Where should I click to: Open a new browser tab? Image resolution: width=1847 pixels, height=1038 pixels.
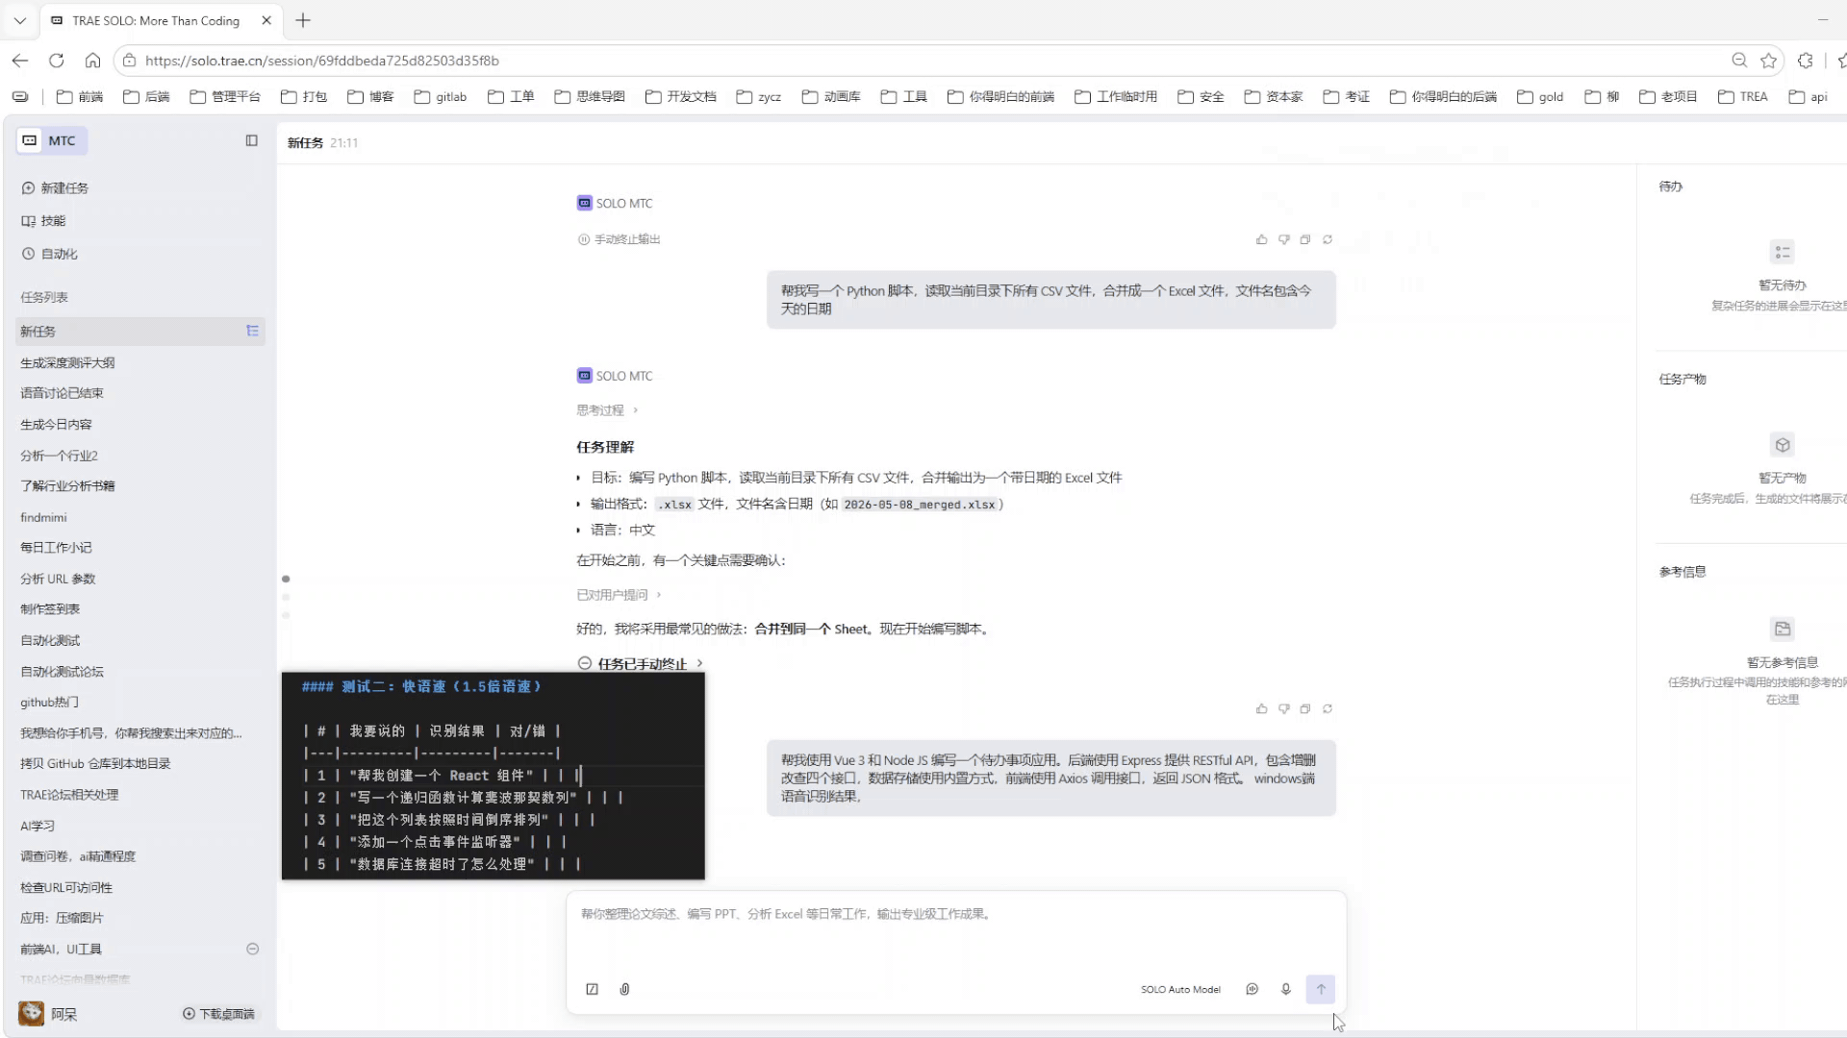303,20
